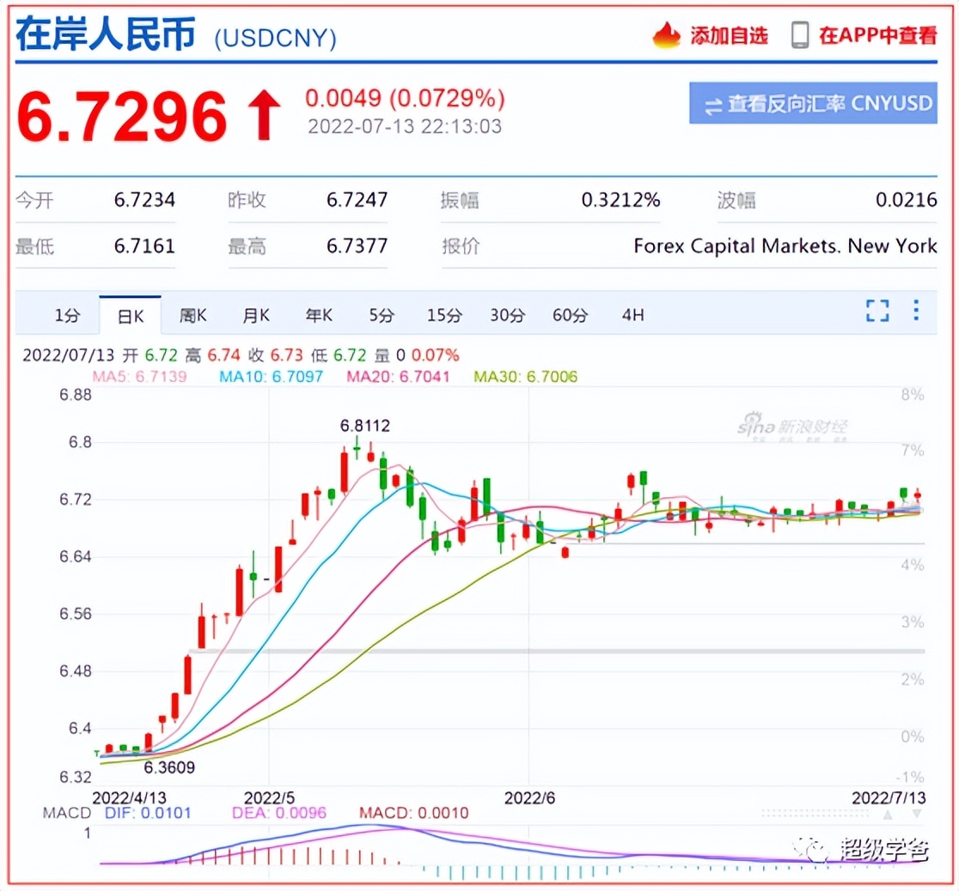Click the upward triangle below the chart

click(888, 815)
